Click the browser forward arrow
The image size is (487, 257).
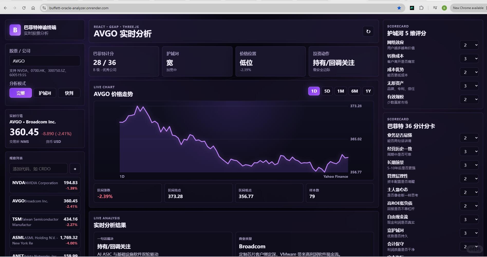click(x=15, y=8)
